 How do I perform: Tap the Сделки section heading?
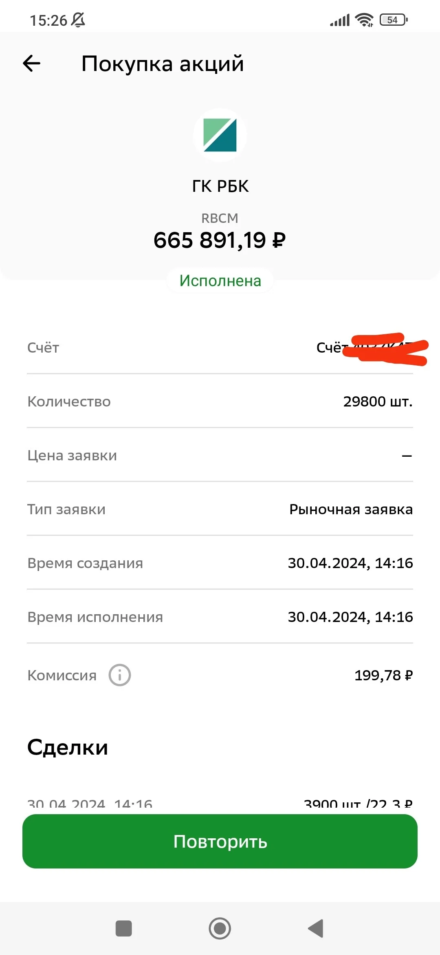(68, 748)
